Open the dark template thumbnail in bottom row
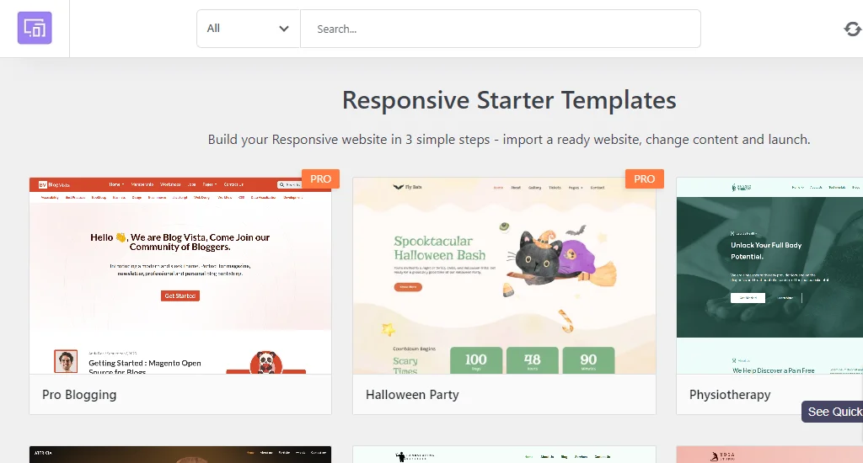Screen dimensions: 863x463 180,455
